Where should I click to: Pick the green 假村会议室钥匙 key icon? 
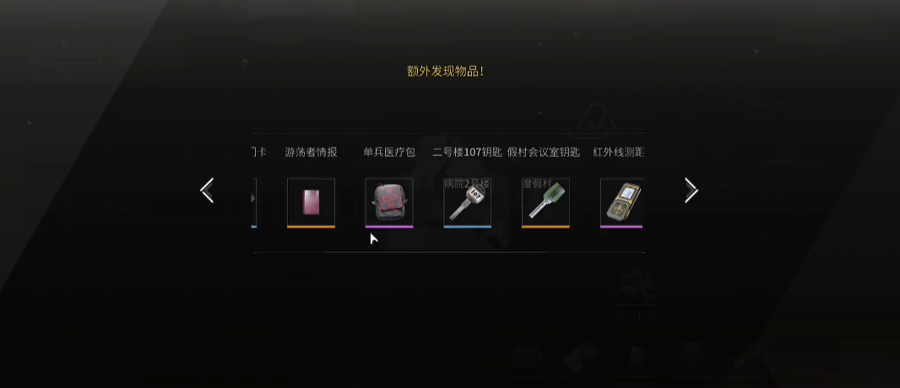pos(545,202)
